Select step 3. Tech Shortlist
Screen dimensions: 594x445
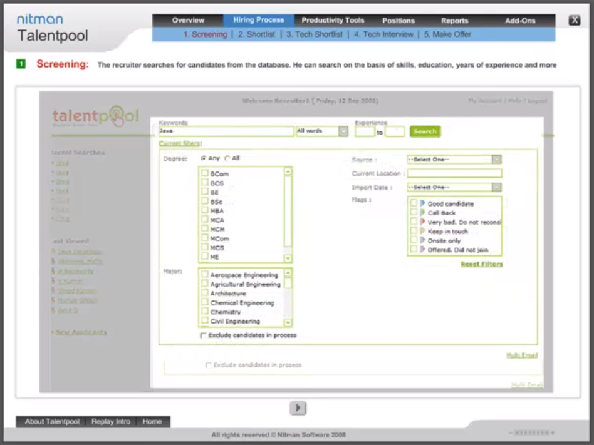point(315,34)
